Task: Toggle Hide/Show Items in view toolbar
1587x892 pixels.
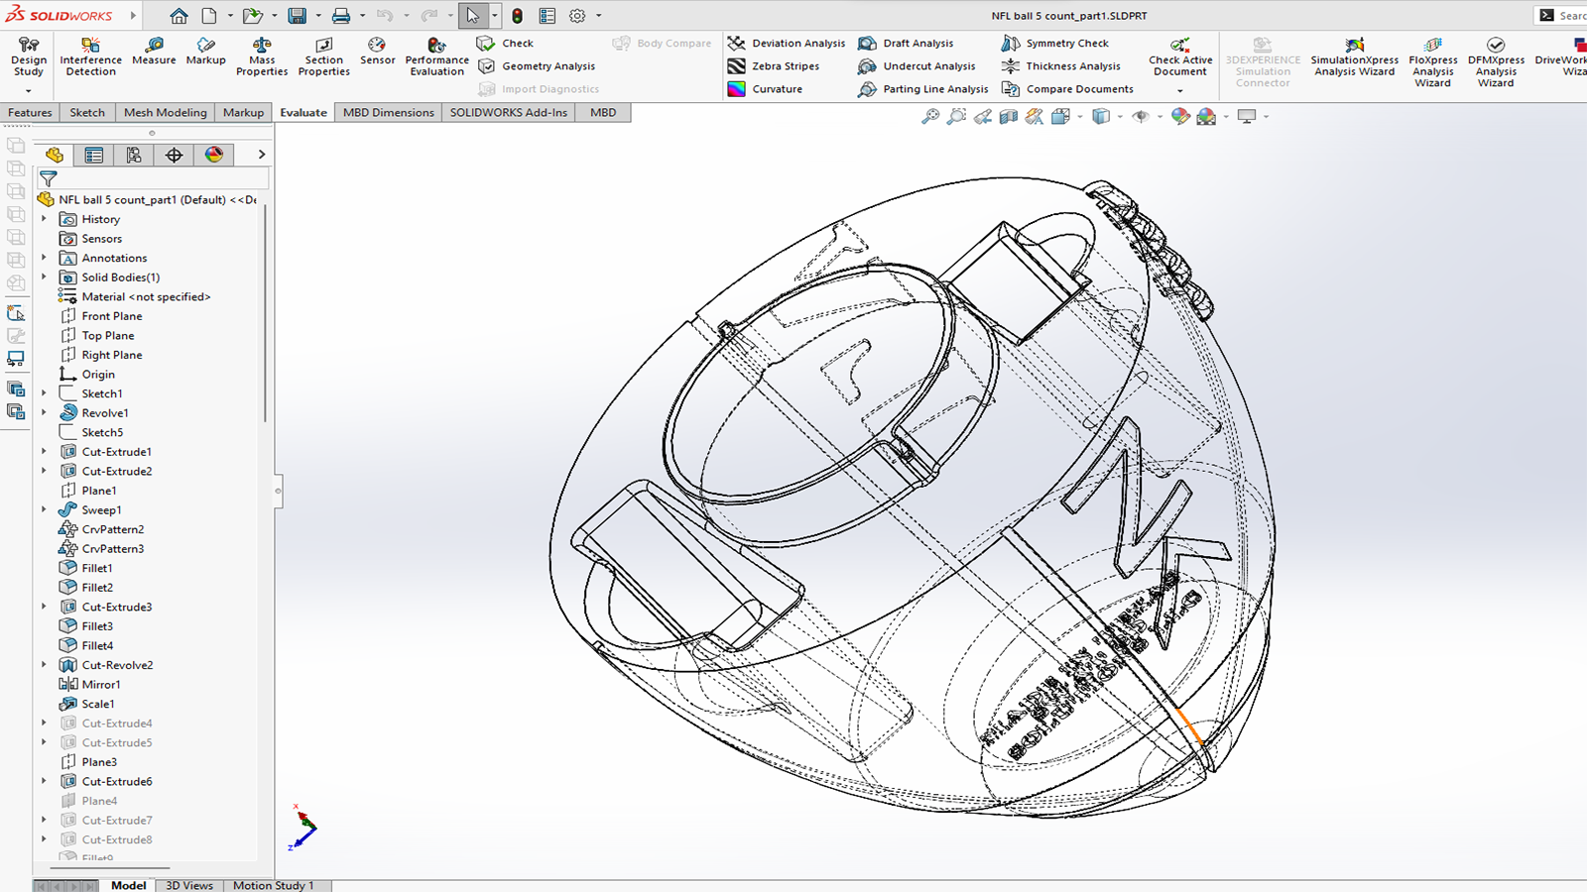Action: click(1141, 117)
